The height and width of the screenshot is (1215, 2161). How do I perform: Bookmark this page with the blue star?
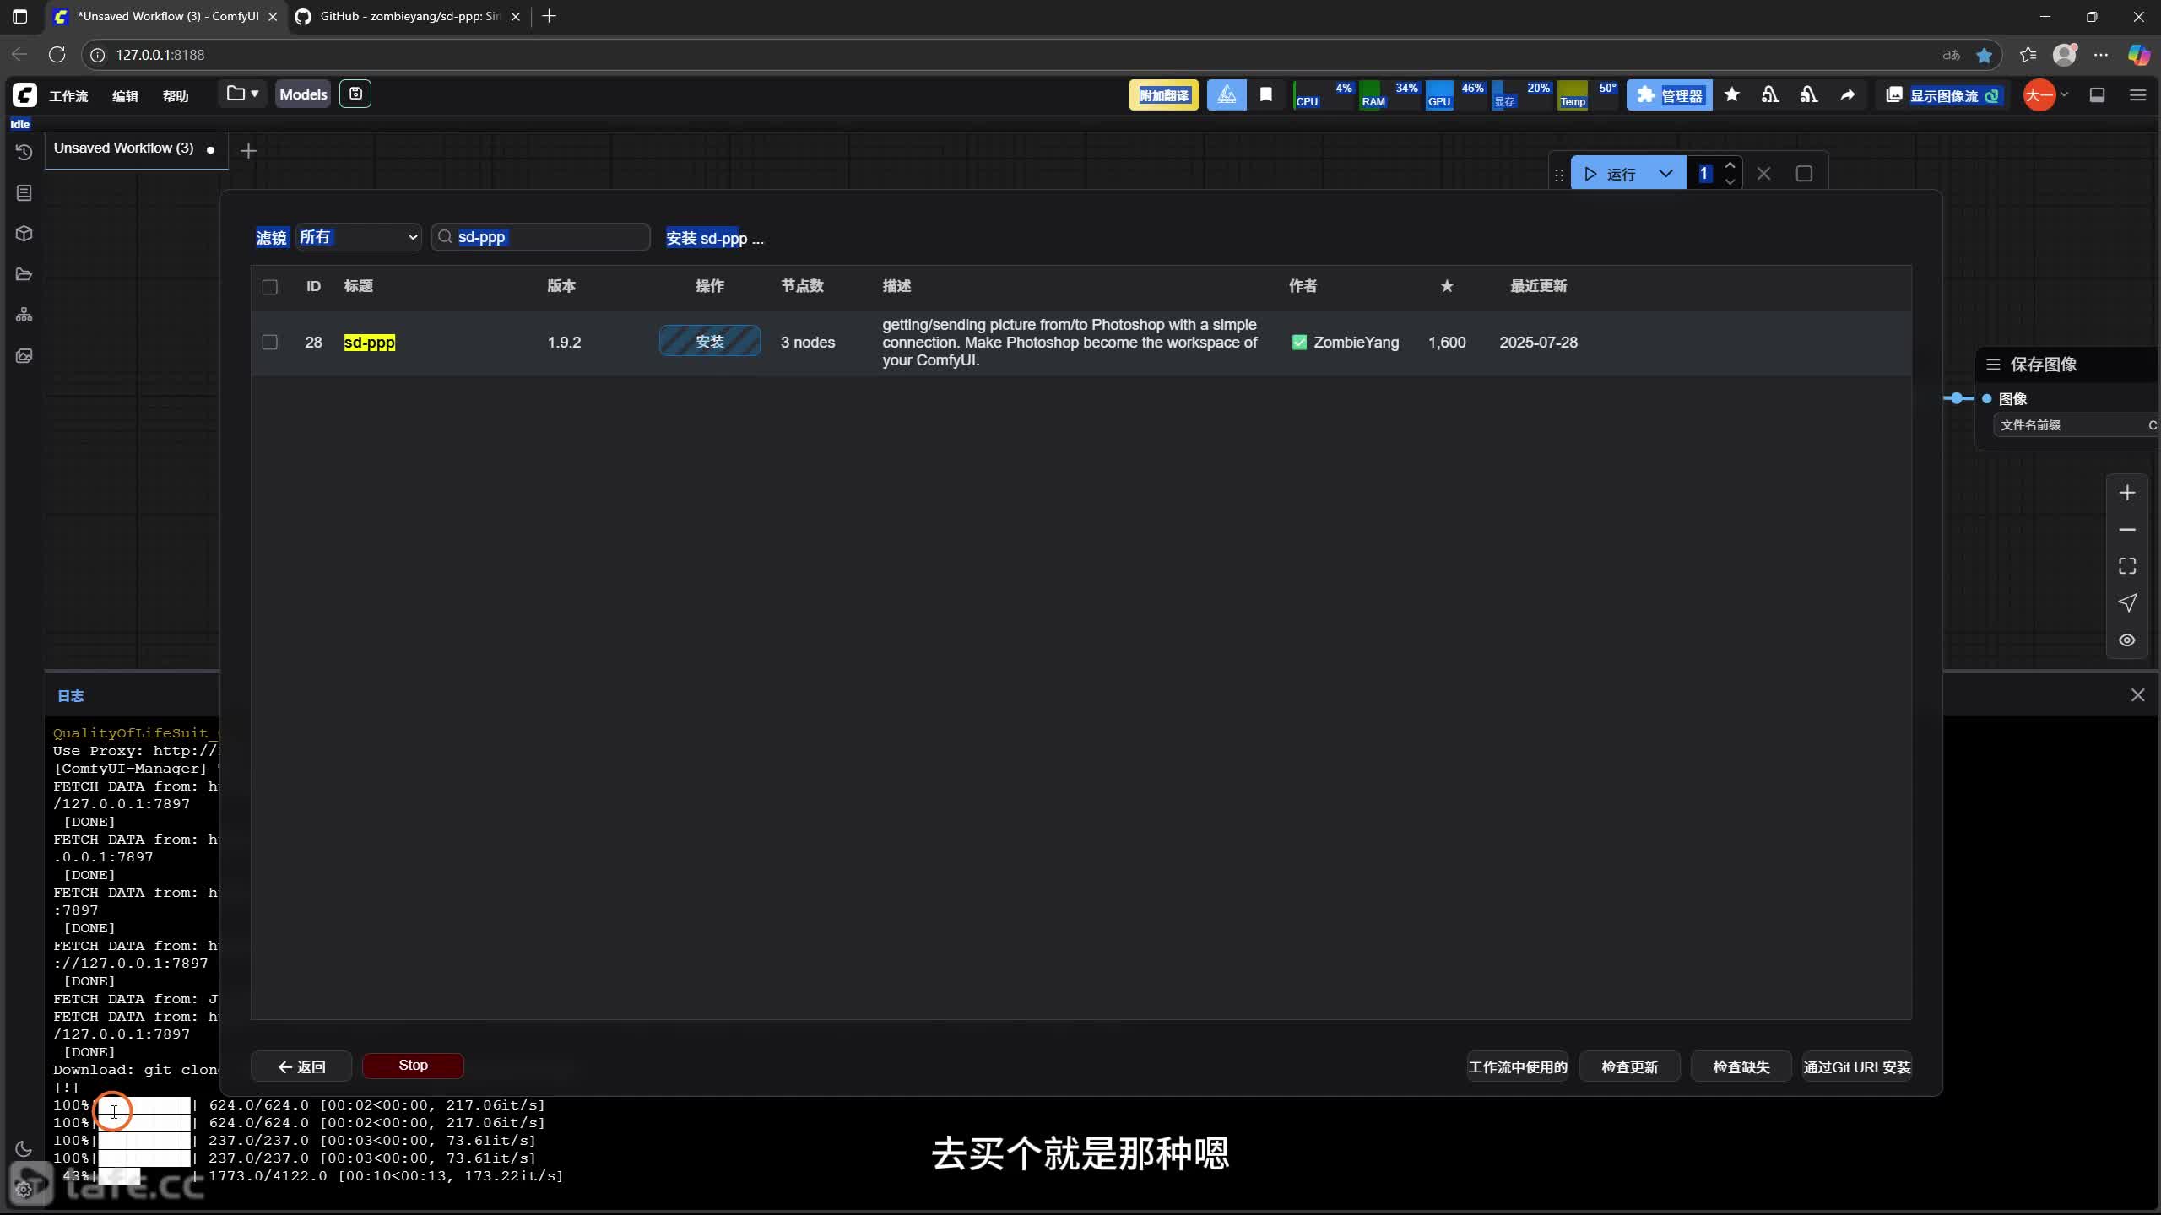[x=1984, y=55]
